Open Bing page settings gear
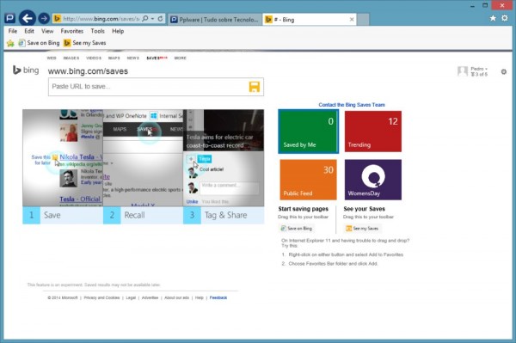This screenshot has height=343, width=516. tap(503, 71)
